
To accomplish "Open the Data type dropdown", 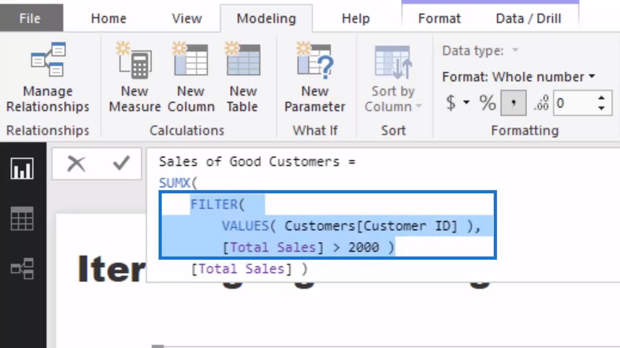I will coord(515,50).
